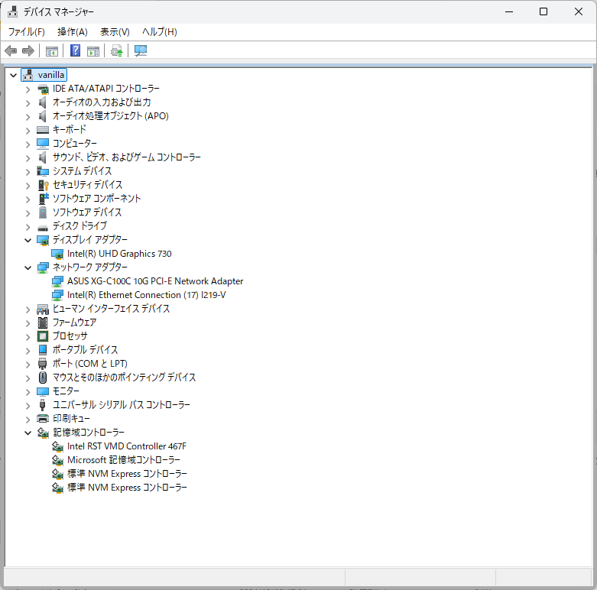Select Intel(R) Ethernet Connection I219-V entry
The image size is (597, 590).
click(146, 295)
